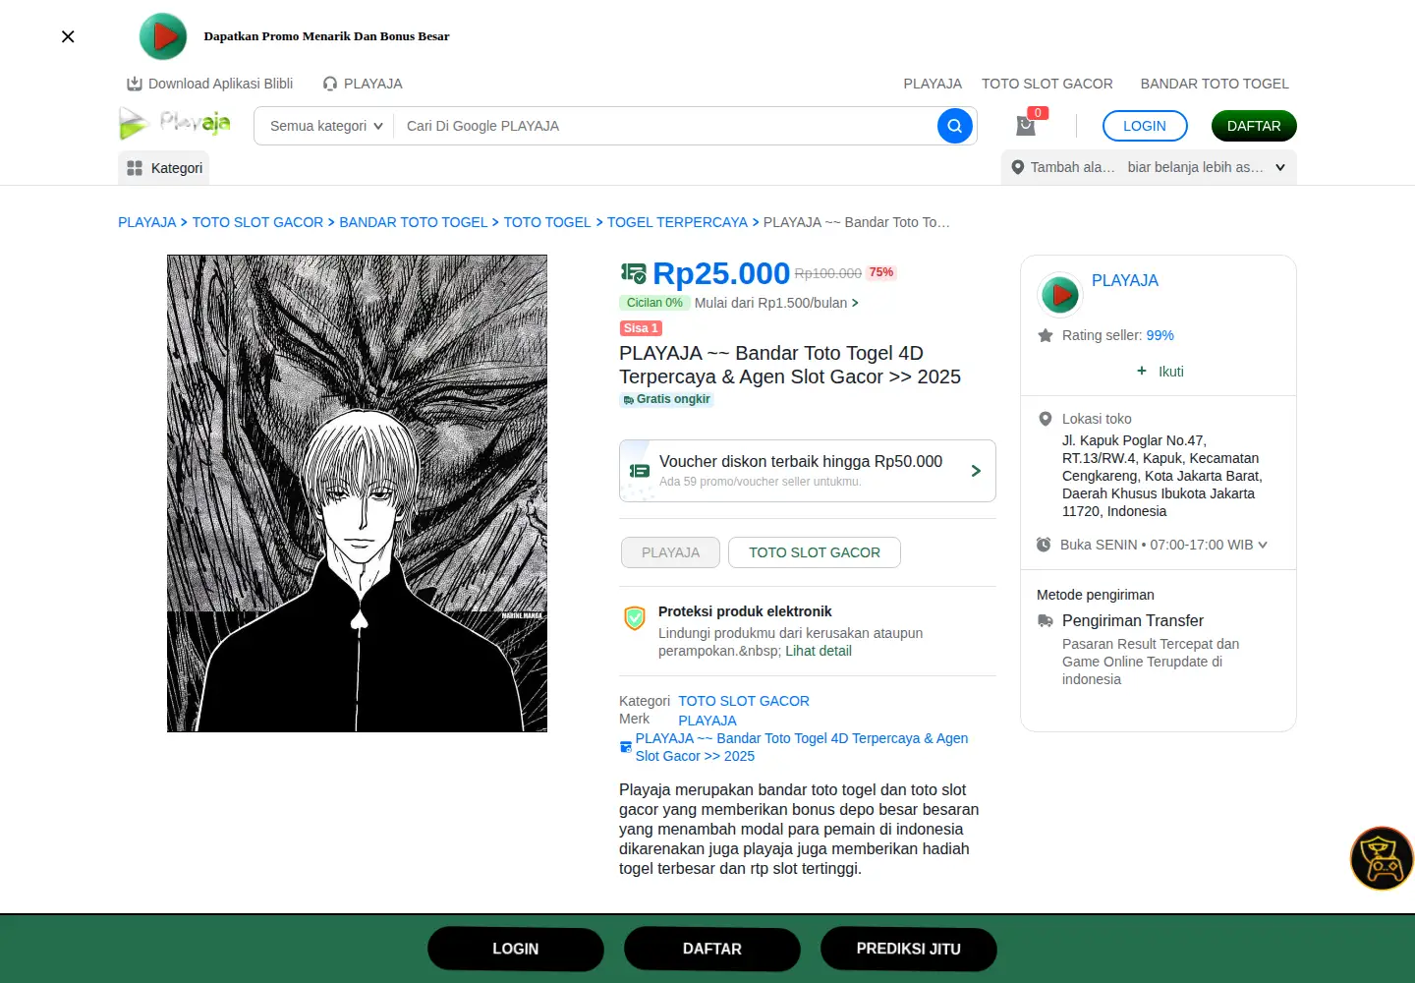1415x983 pixels.
Task: Open BANDAR TOTO TOGEL top navigation link
Action: tap(1215, 84)
